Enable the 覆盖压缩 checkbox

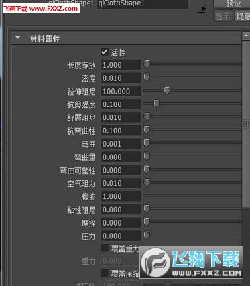click(105, 273)
